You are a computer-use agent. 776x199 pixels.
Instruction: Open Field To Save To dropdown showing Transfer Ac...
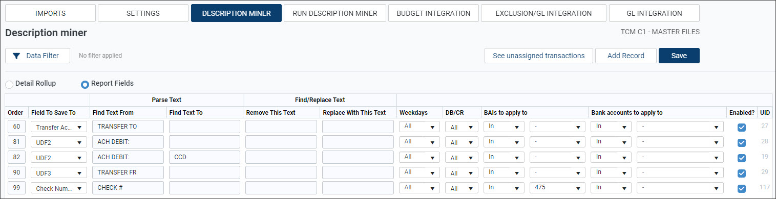pyautogui.click(x=59, y=127)
